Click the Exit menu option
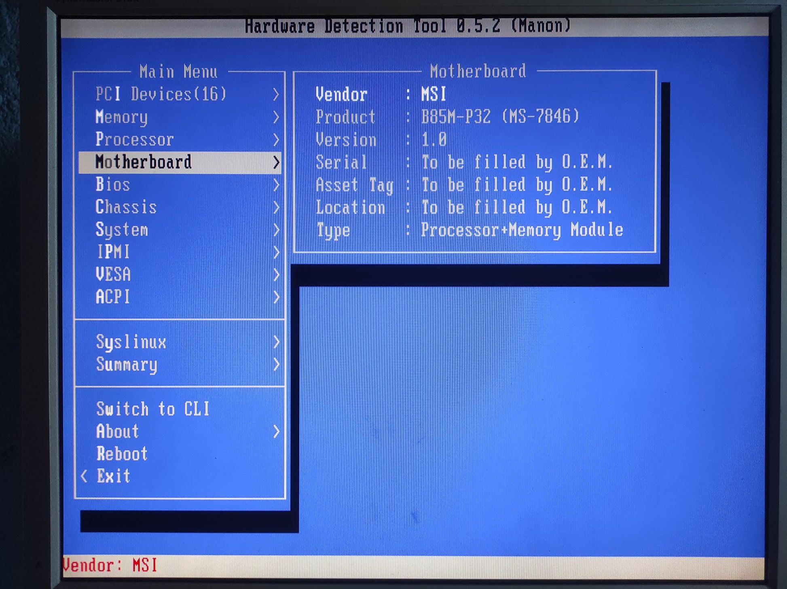 pyautogui.click(x=113, y=476)
